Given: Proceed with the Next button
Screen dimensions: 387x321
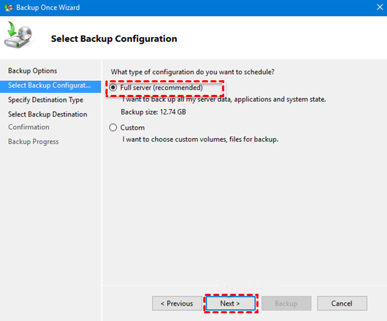Looking at the screenshot, I should click(x=231, y=304).
